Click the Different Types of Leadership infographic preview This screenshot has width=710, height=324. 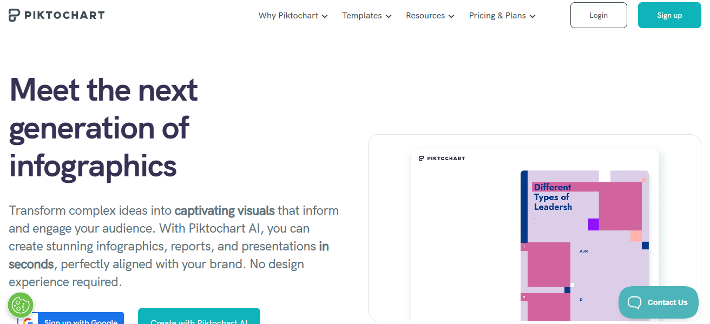584,246
